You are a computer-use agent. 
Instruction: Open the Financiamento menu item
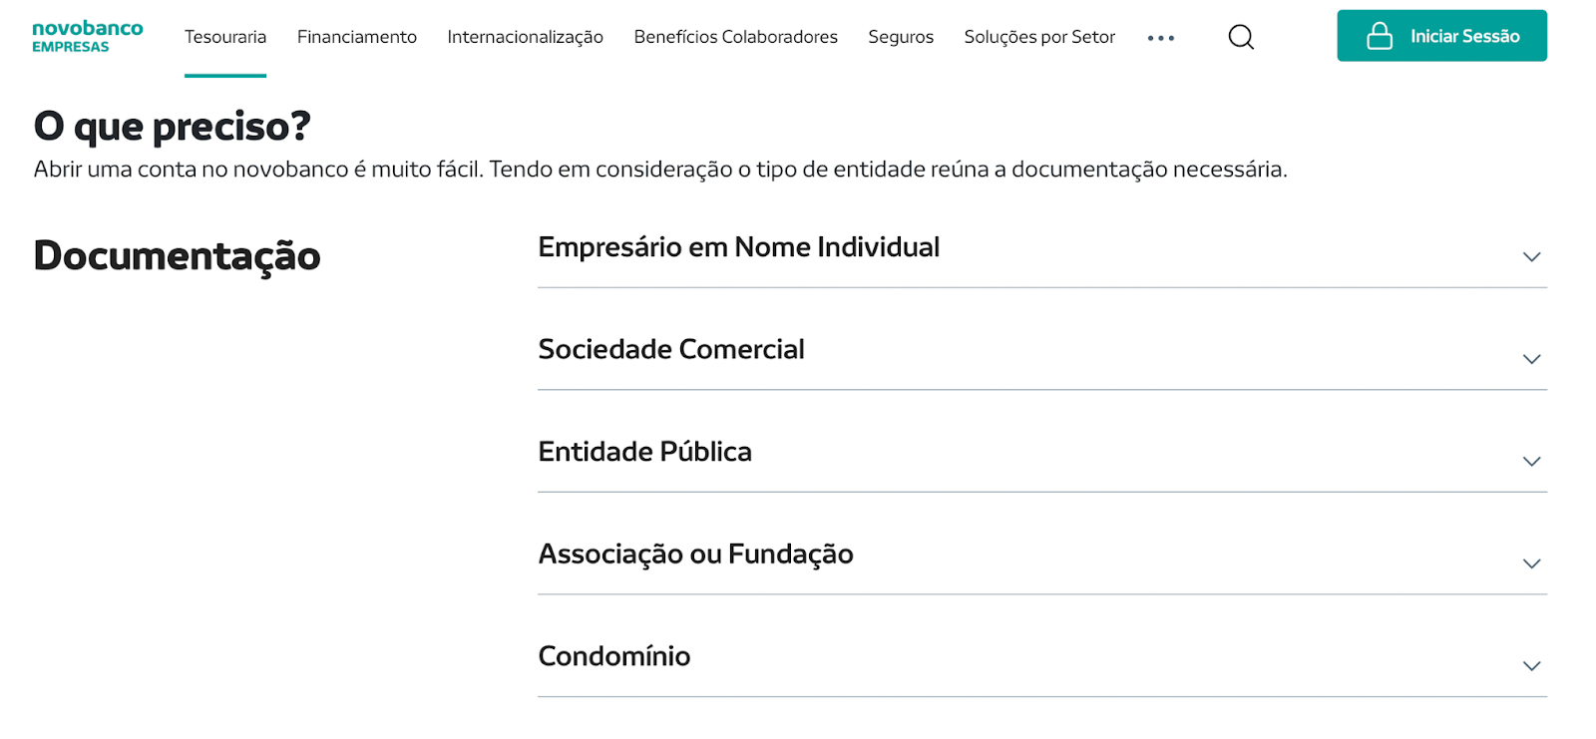point(356,37)
